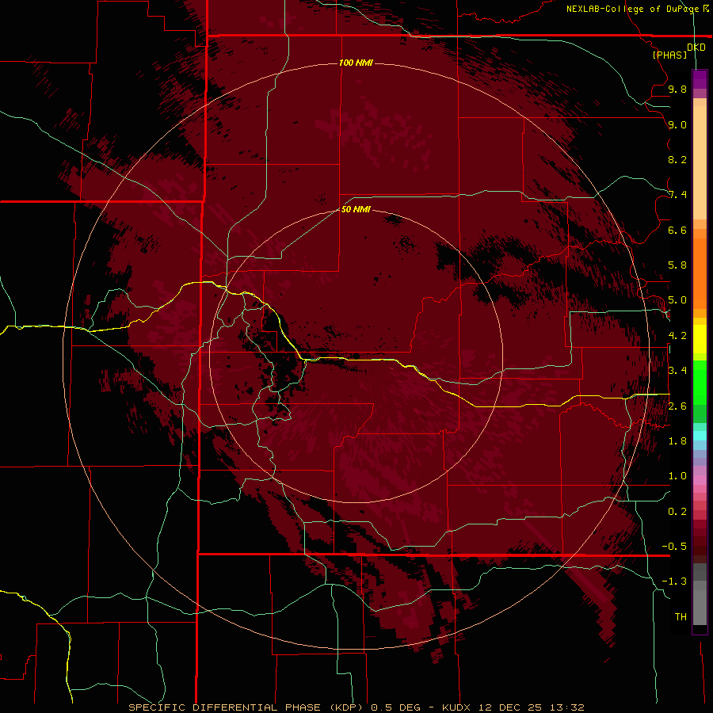
Task: Click the TH threshold label on the legend
Action: pos(681,617)
